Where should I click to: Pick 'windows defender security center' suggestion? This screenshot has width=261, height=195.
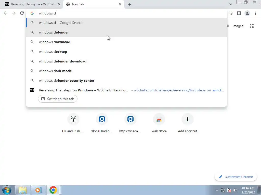point(126,80)
